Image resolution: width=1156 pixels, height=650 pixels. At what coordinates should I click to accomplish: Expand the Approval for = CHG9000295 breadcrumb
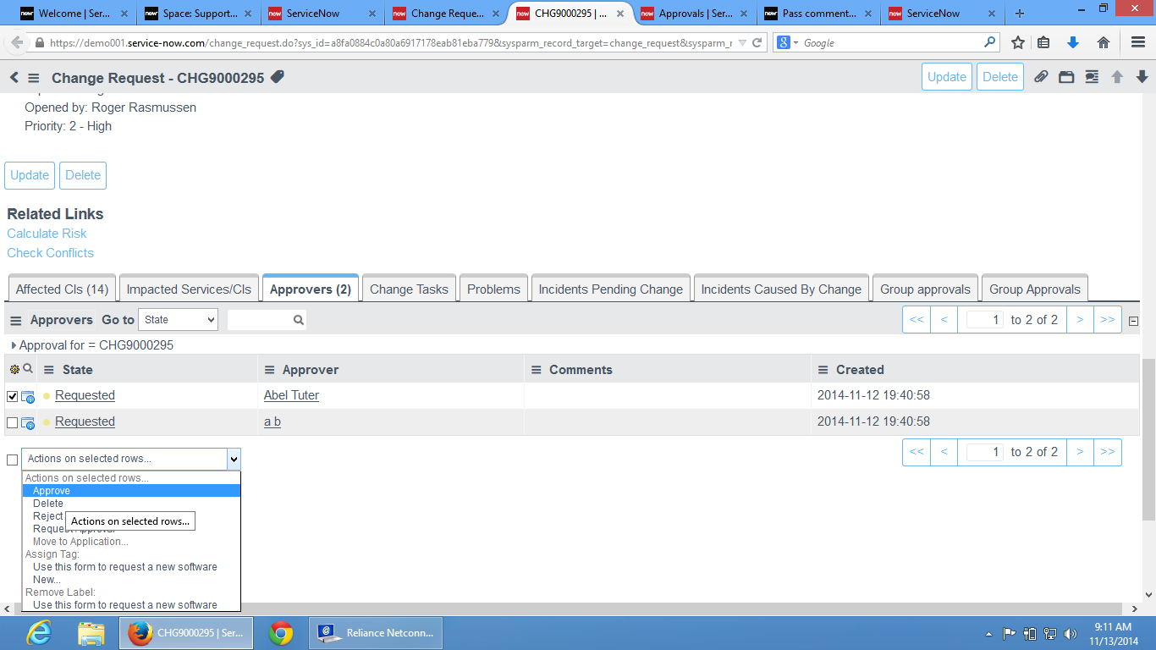click(x=14, y=345)
